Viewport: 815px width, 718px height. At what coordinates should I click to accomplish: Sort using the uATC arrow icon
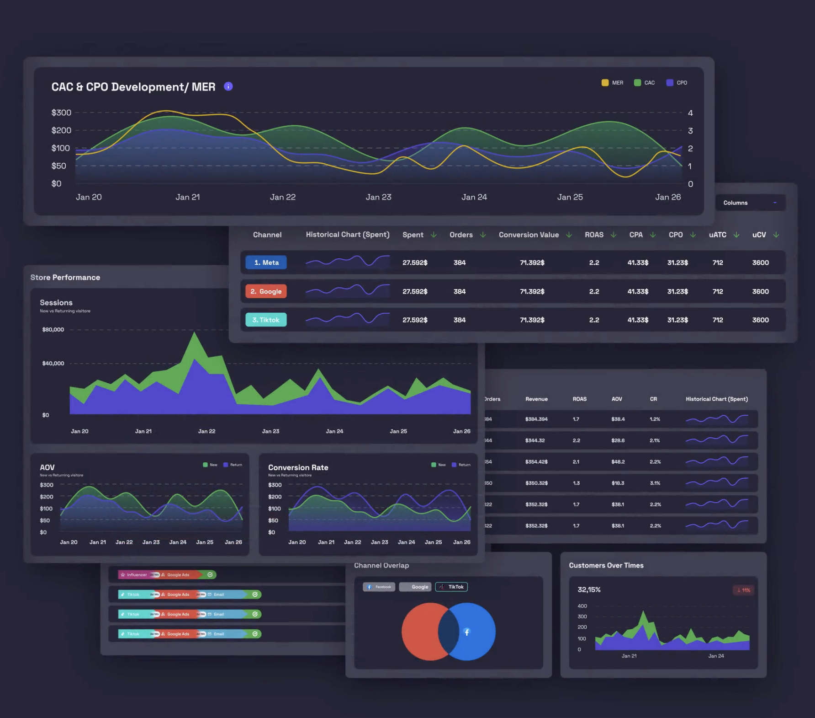pyautogui.click(x=736, y=235)
